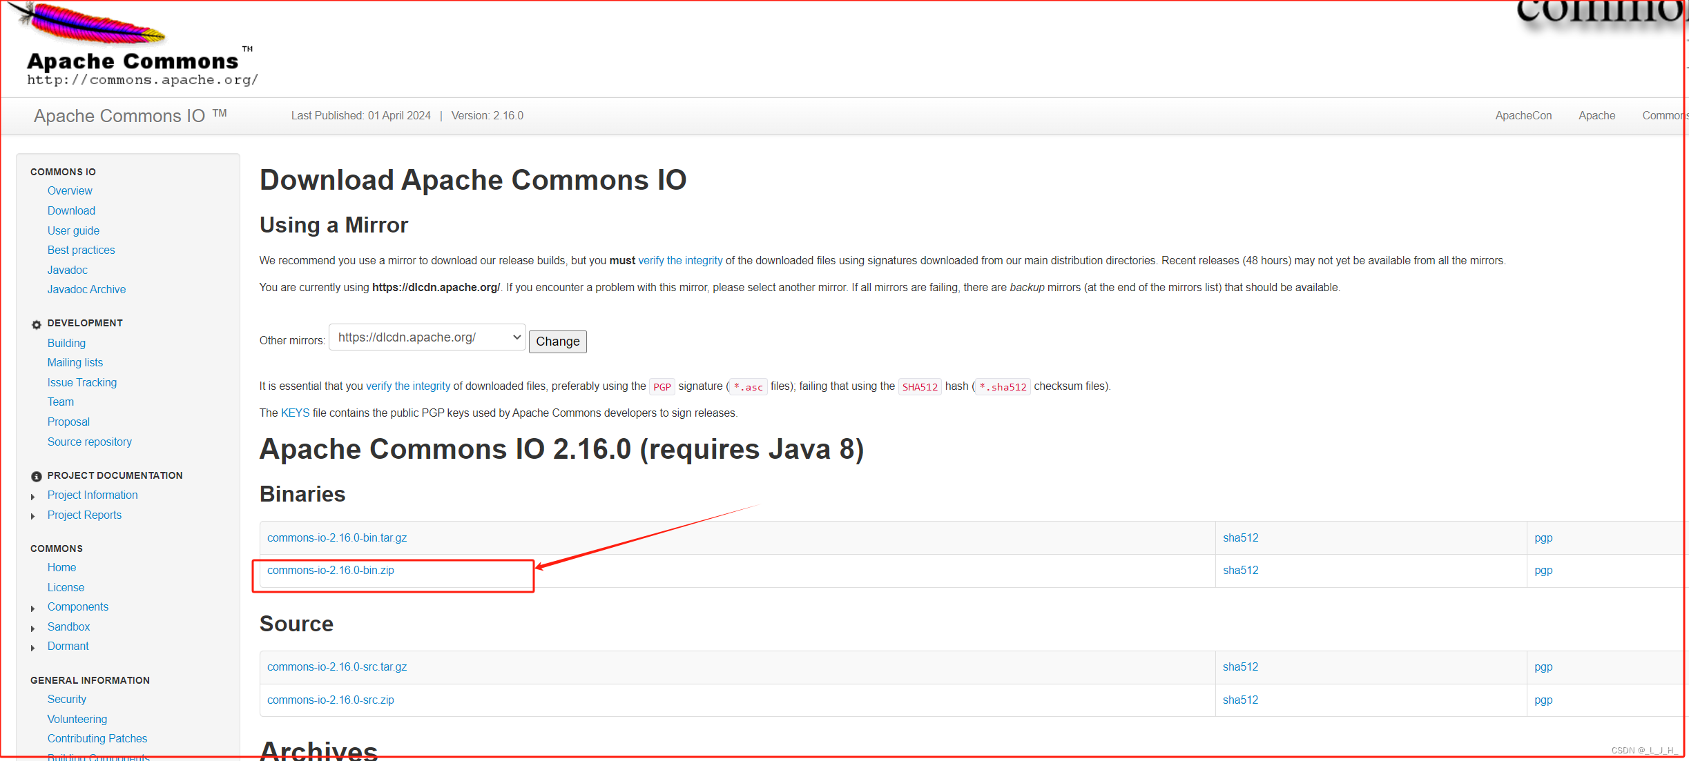Viewport: 1689px width, 761px height.
Task: Click the Building link under Development
Action: tap(64, 342)
